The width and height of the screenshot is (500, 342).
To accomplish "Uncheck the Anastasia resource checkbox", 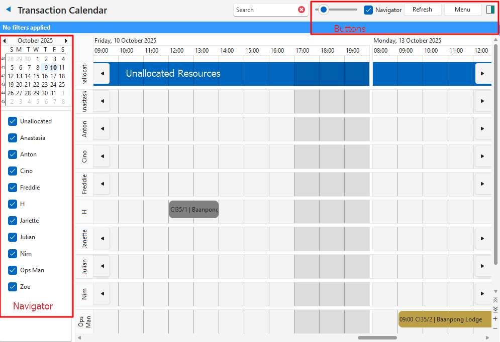I will click(13, 138).
